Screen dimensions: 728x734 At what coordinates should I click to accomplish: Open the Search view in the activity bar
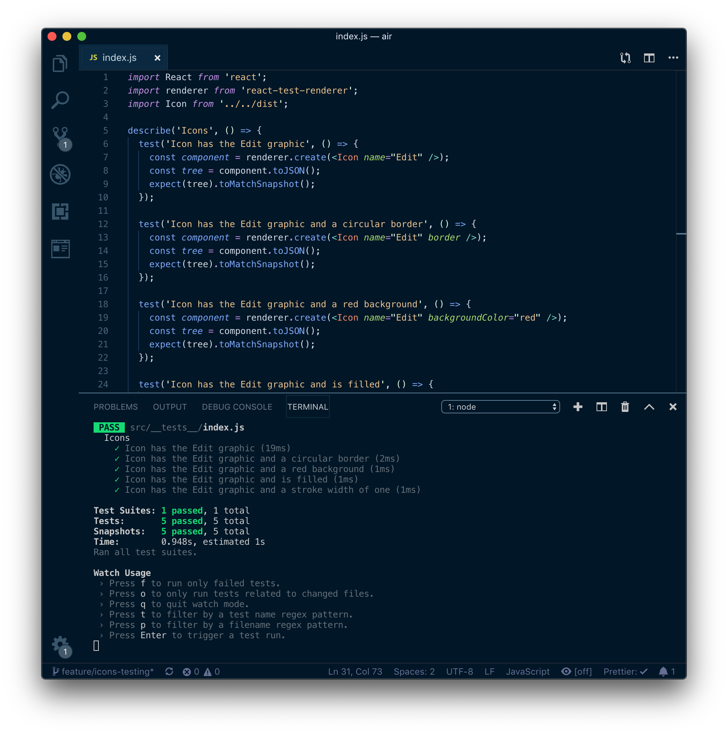click(x=60, y=100)
